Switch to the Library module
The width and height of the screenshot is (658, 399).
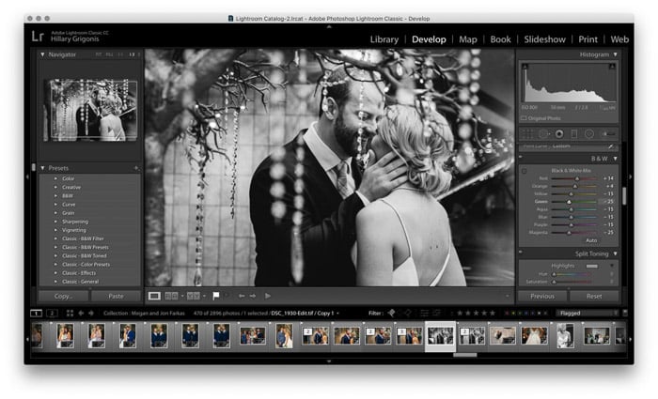point(384,39)
